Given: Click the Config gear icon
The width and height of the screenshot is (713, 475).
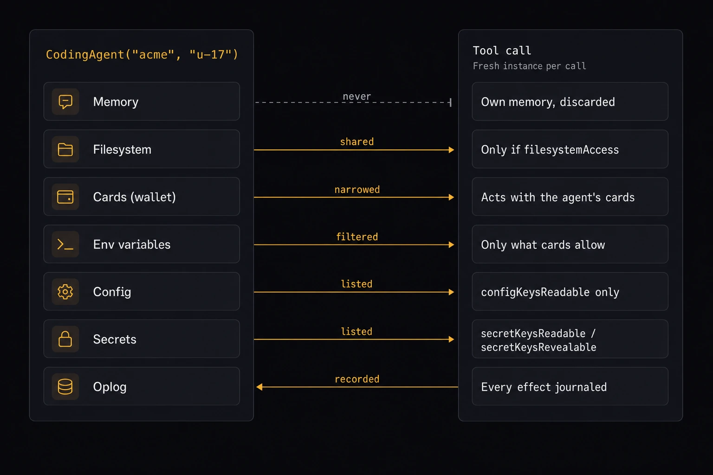Looking at the screenshot, I should [x=65, y=292].
